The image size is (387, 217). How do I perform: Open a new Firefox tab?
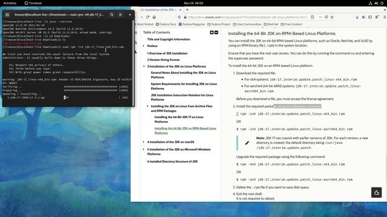pyautogui.click(x=187, y=10)
